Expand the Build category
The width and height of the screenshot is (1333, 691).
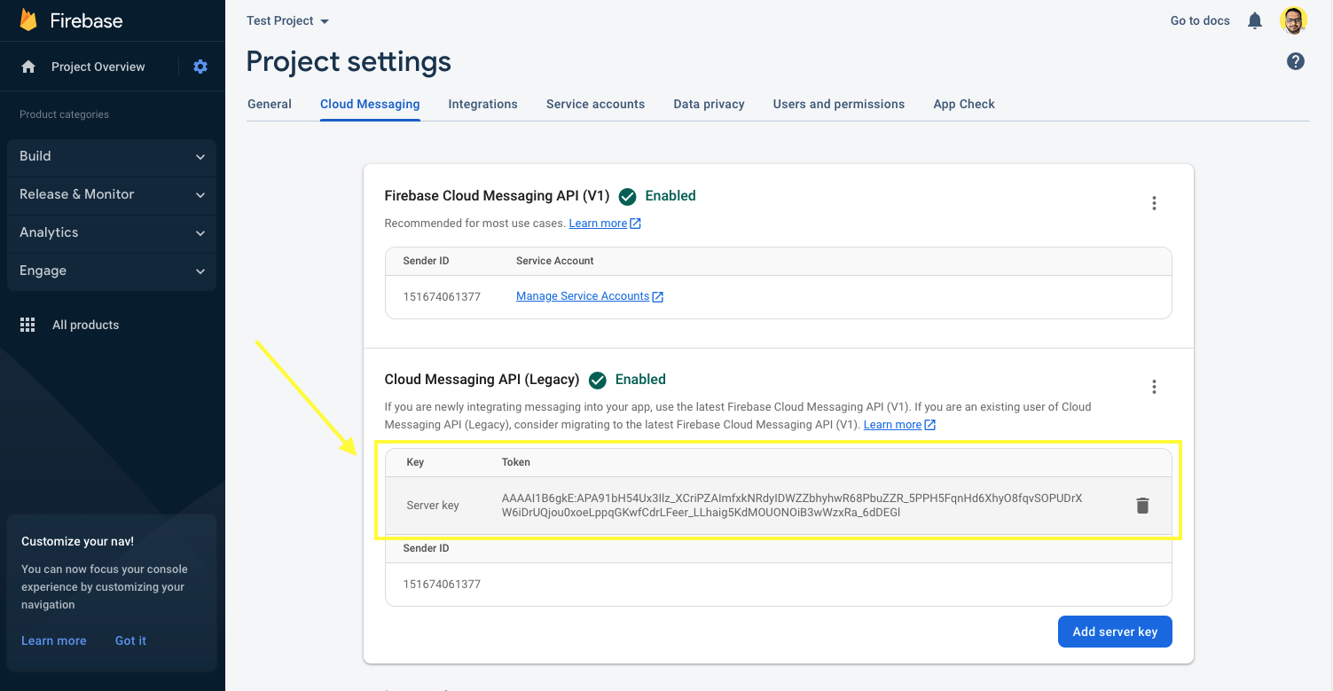[112, 156]
